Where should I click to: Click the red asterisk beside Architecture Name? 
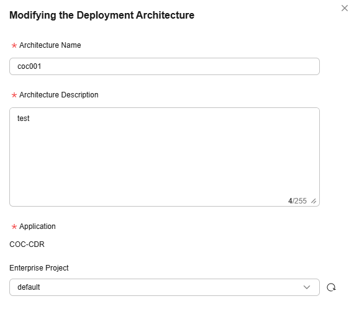tap(14, 45)
